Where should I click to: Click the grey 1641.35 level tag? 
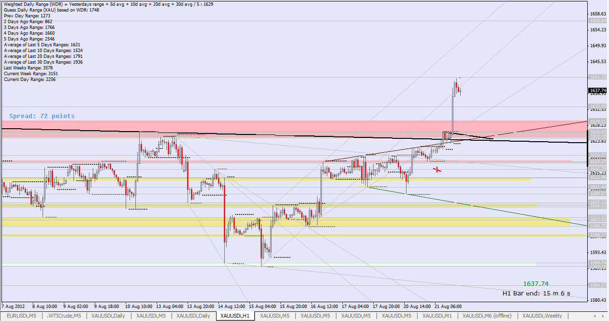coord(597,77)
